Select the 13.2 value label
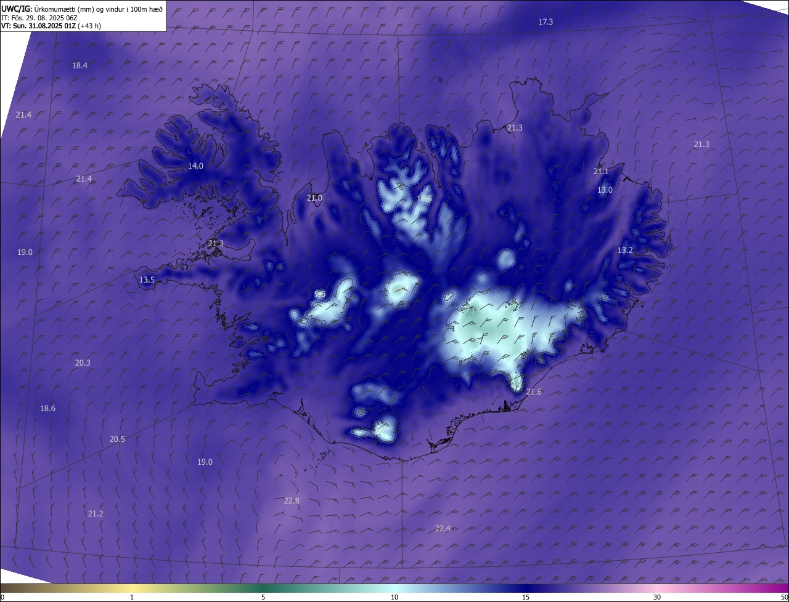The image size is (789, 602). pos(625,250)
